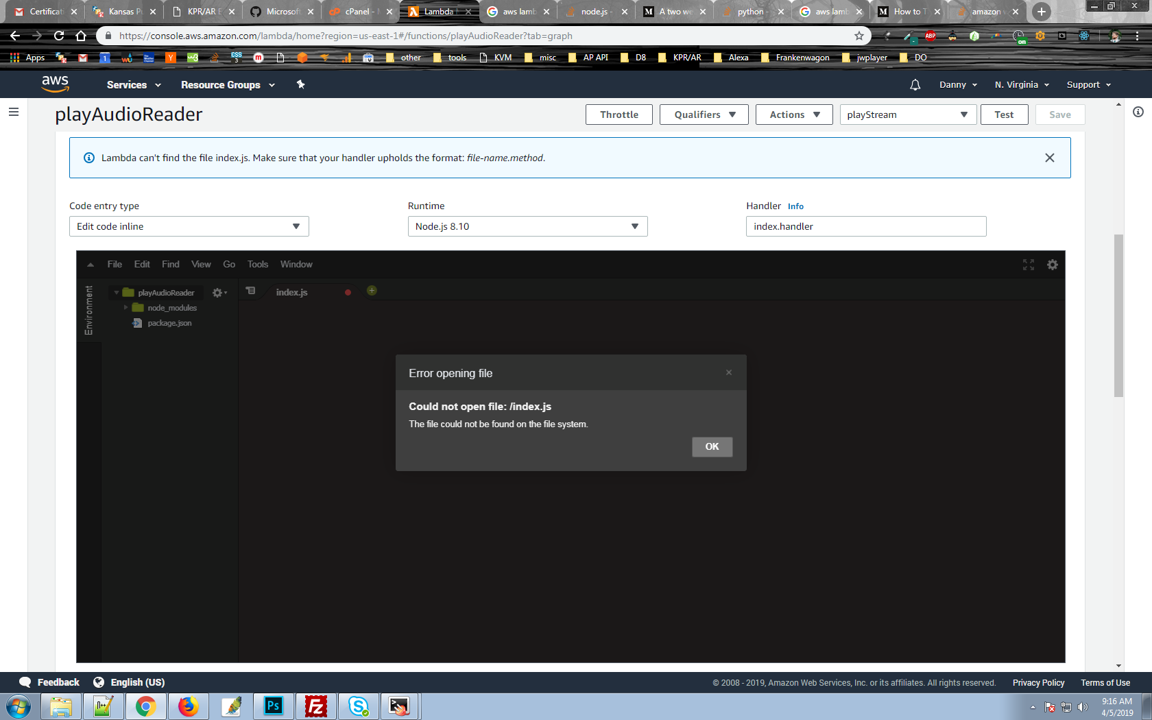
Task: Click the Throttle button
Action: (x=619, y=115)
